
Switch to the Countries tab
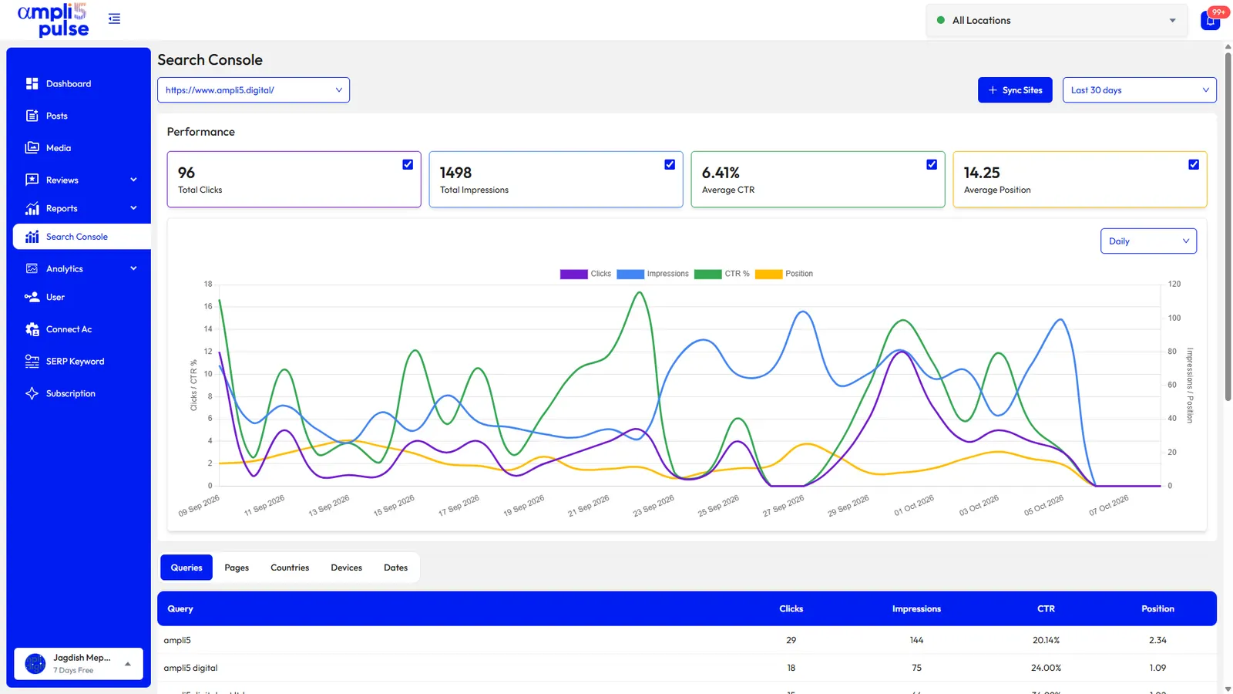[x=290, y=568]
